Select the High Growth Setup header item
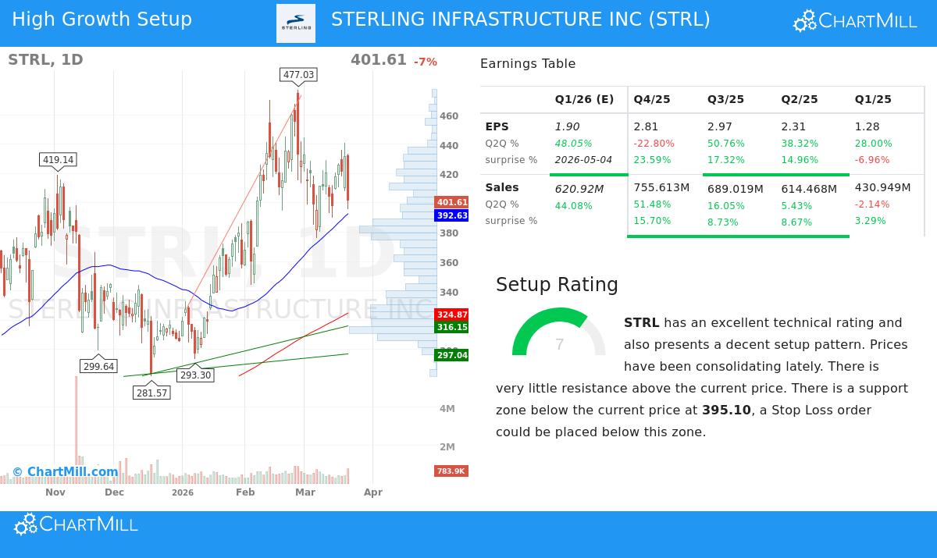 coord(102,20)
